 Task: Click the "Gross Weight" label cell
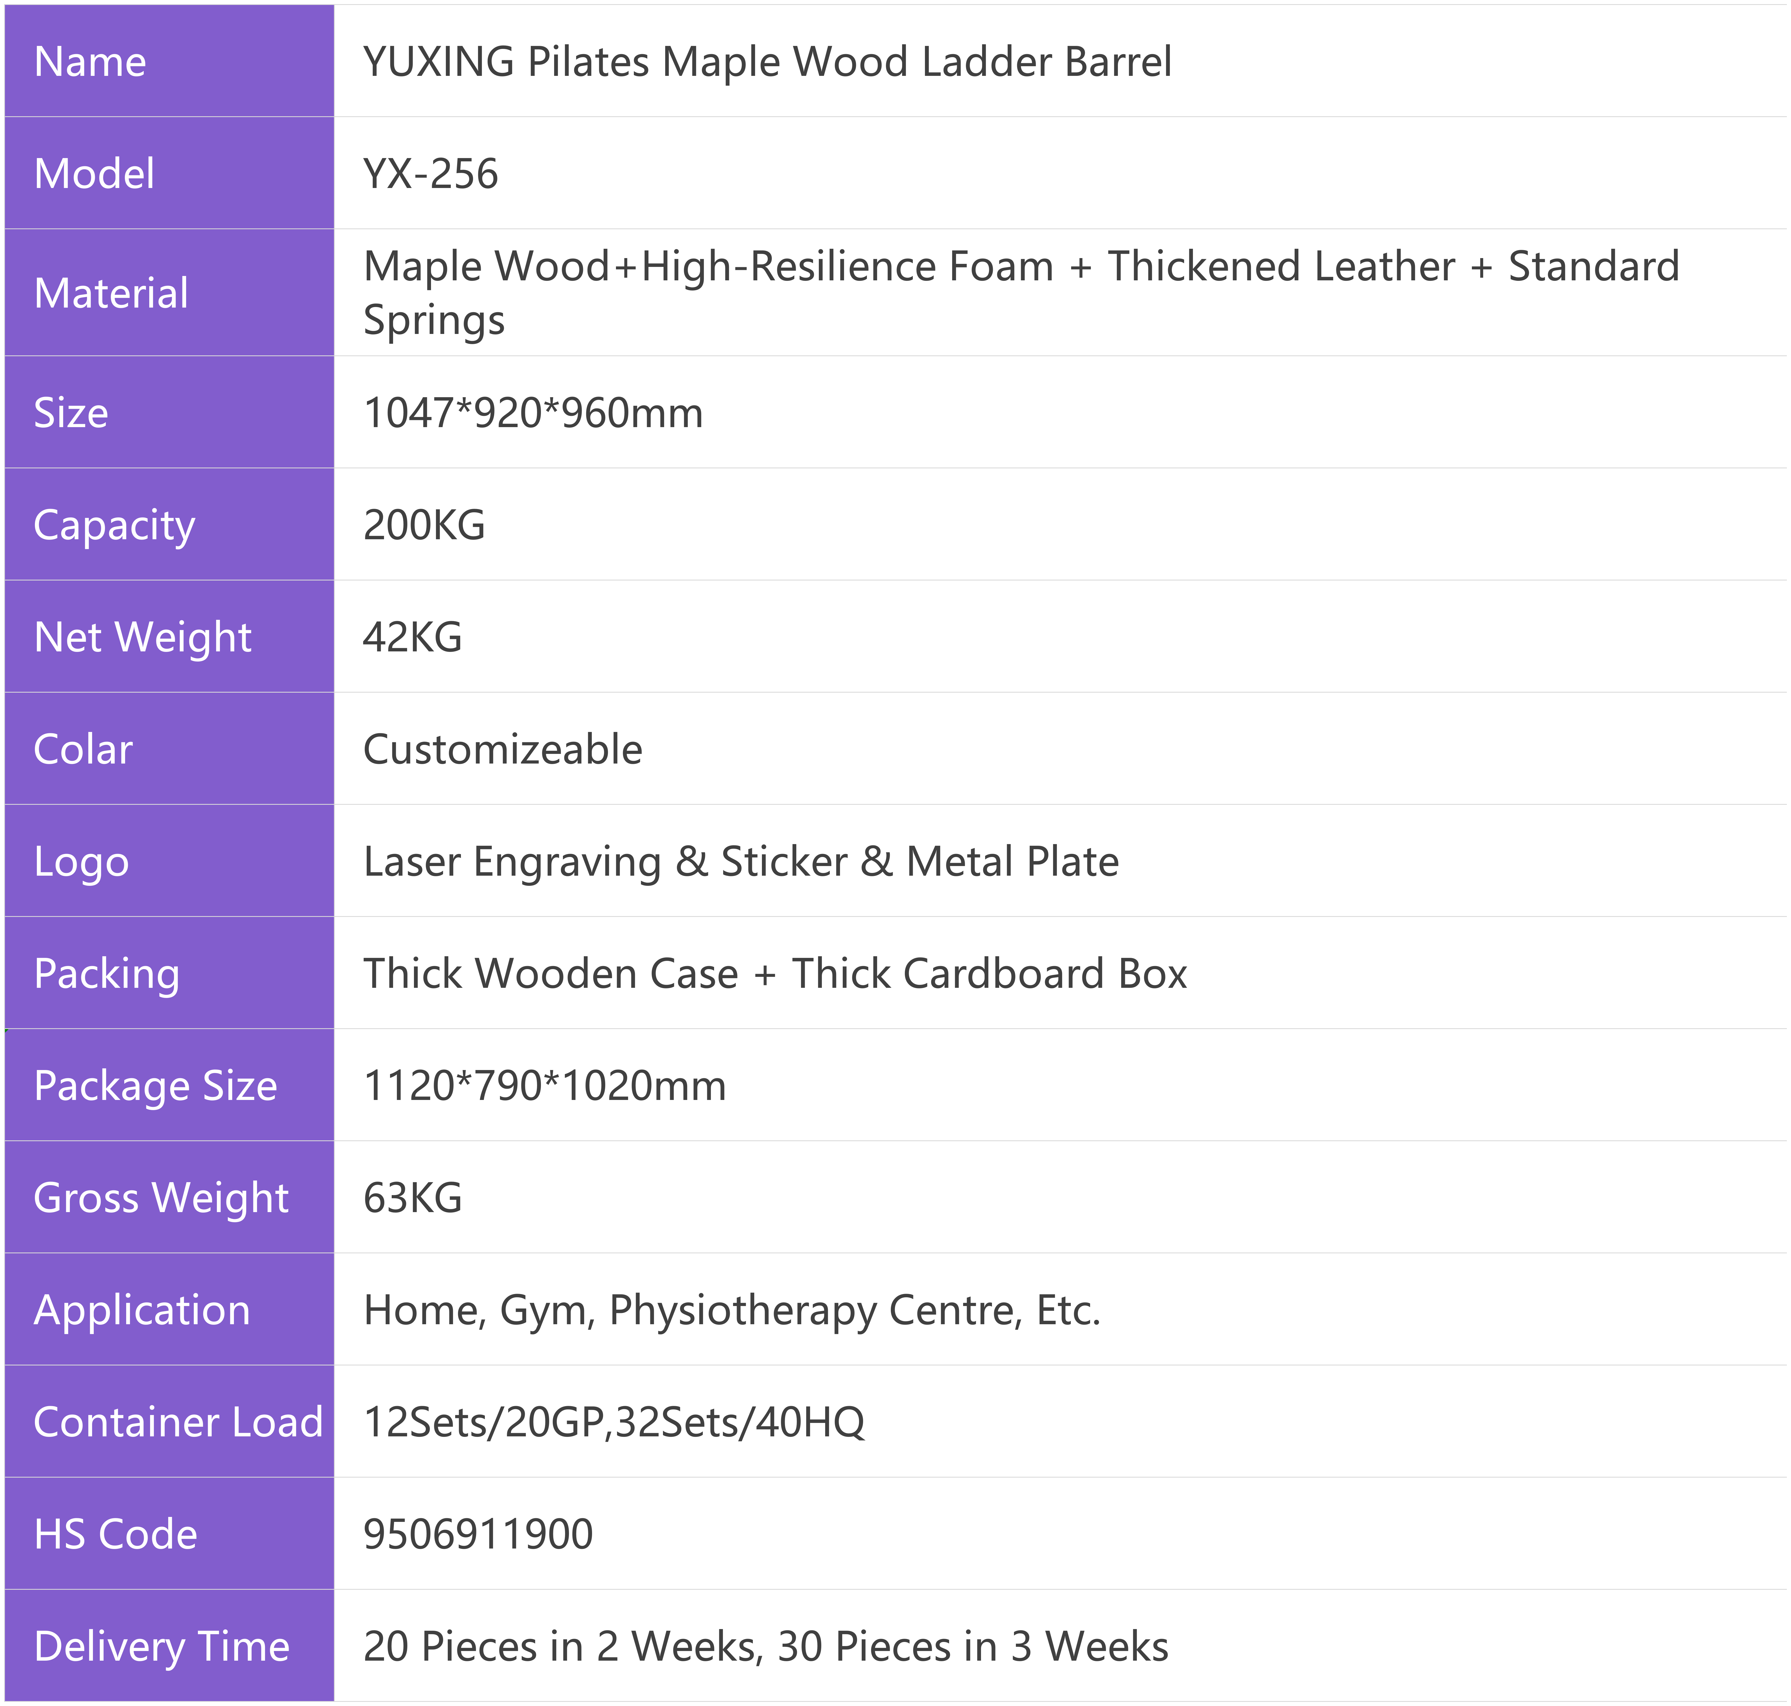(169, 1197)
